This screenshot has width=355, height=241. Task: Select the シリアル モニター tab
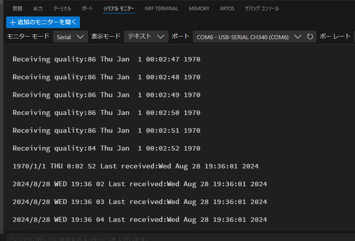click(x=118, y=8)
